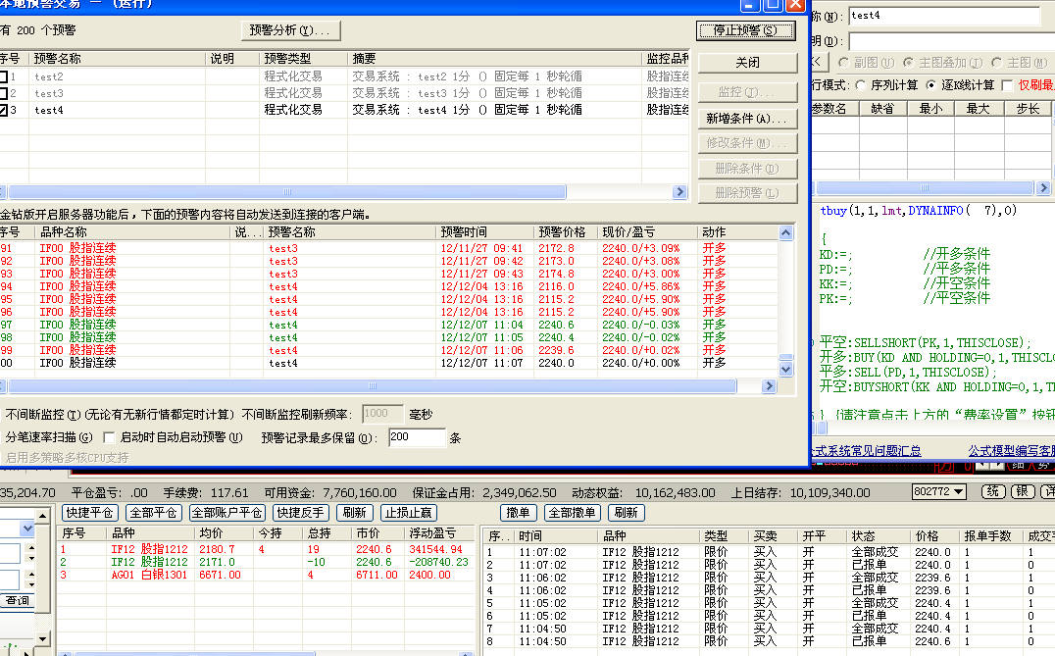Viewport: 1055px width, 656px height.
Task: Right scroll arrow under parameter table
Action: [x=1043, y=187]
